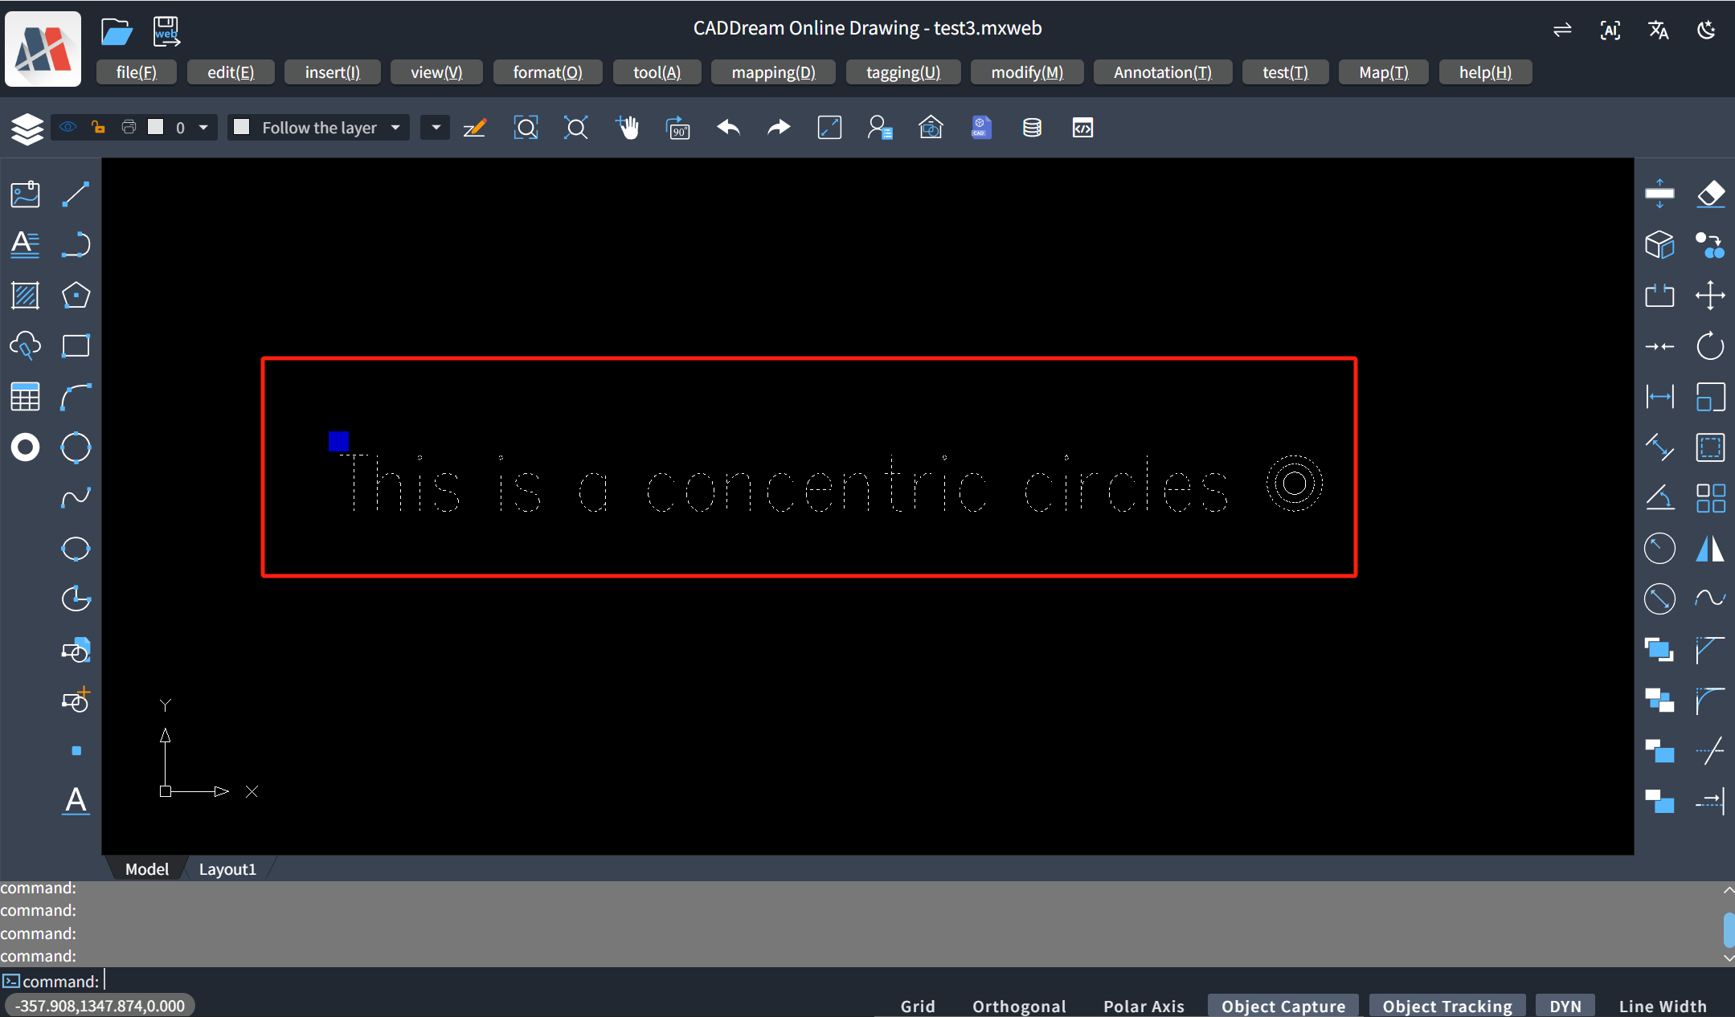This screenshot has width=1735, height=1017.
Task: Select the Mirror tool icon
Action: 1710,548
